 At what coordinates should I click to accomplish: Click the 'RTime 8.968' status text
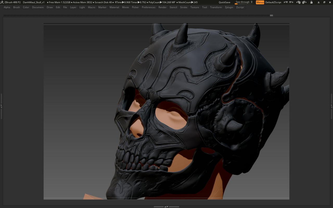tap(123, 2)
